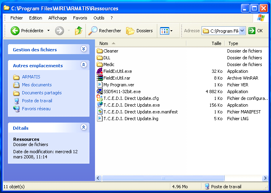Select the T.C.E.D.I. Direct Update.exe icon

click(100, 105)
